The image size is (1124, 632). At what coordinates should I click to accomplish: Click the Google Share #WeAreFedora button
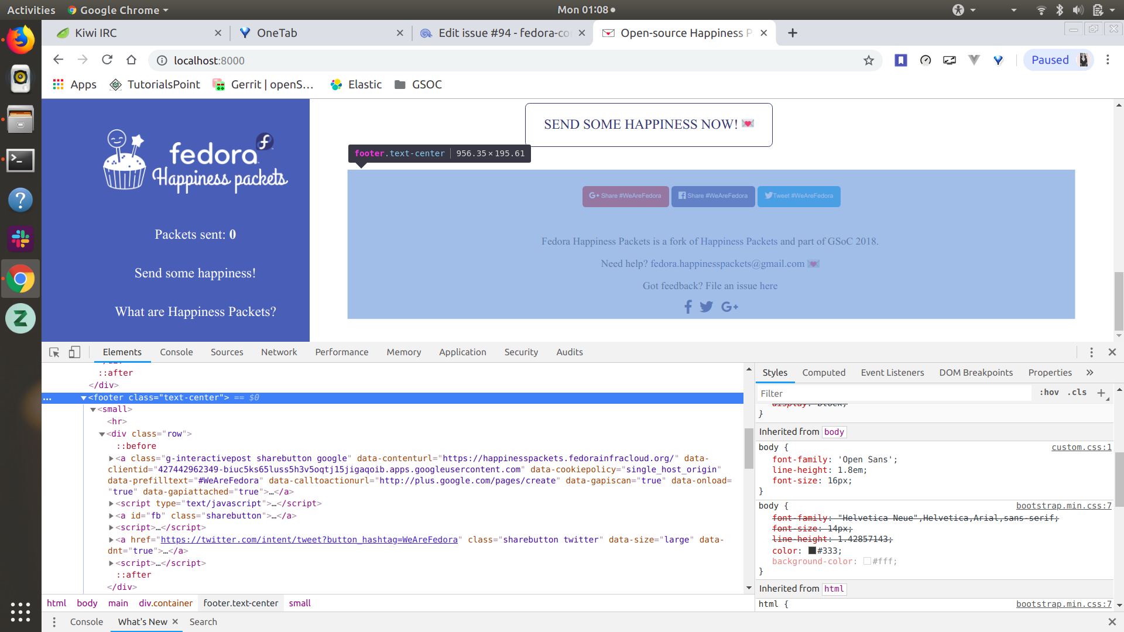[625, 196]
